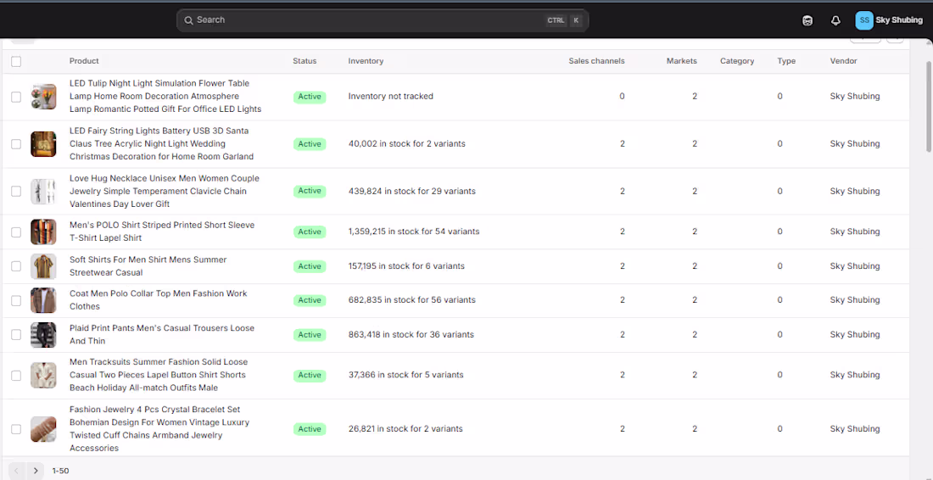This screenshot has width=933, height=480.
Task: Select the Love Hug Necklace checkbox
Action: [16, 191]
